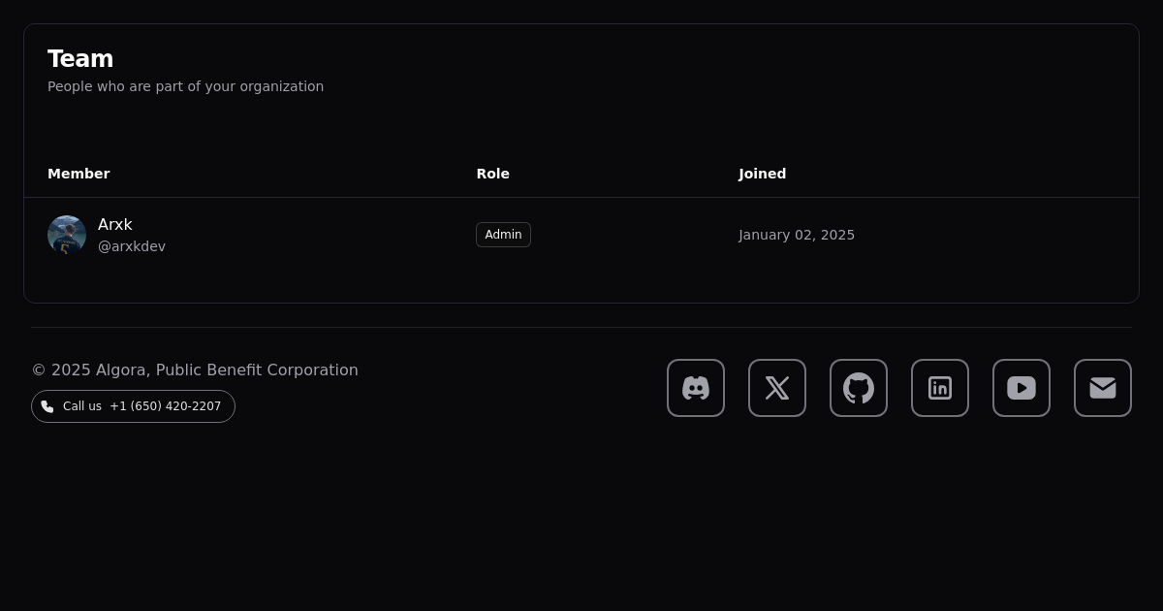Open the YouTube channel icon
The height and width of the screenshot is (611, 1163).
tap(1022, 388)
